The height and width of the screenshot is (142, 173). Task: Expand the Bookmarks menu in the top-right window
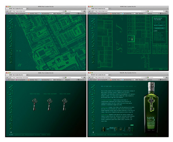[x=164, y=13]
